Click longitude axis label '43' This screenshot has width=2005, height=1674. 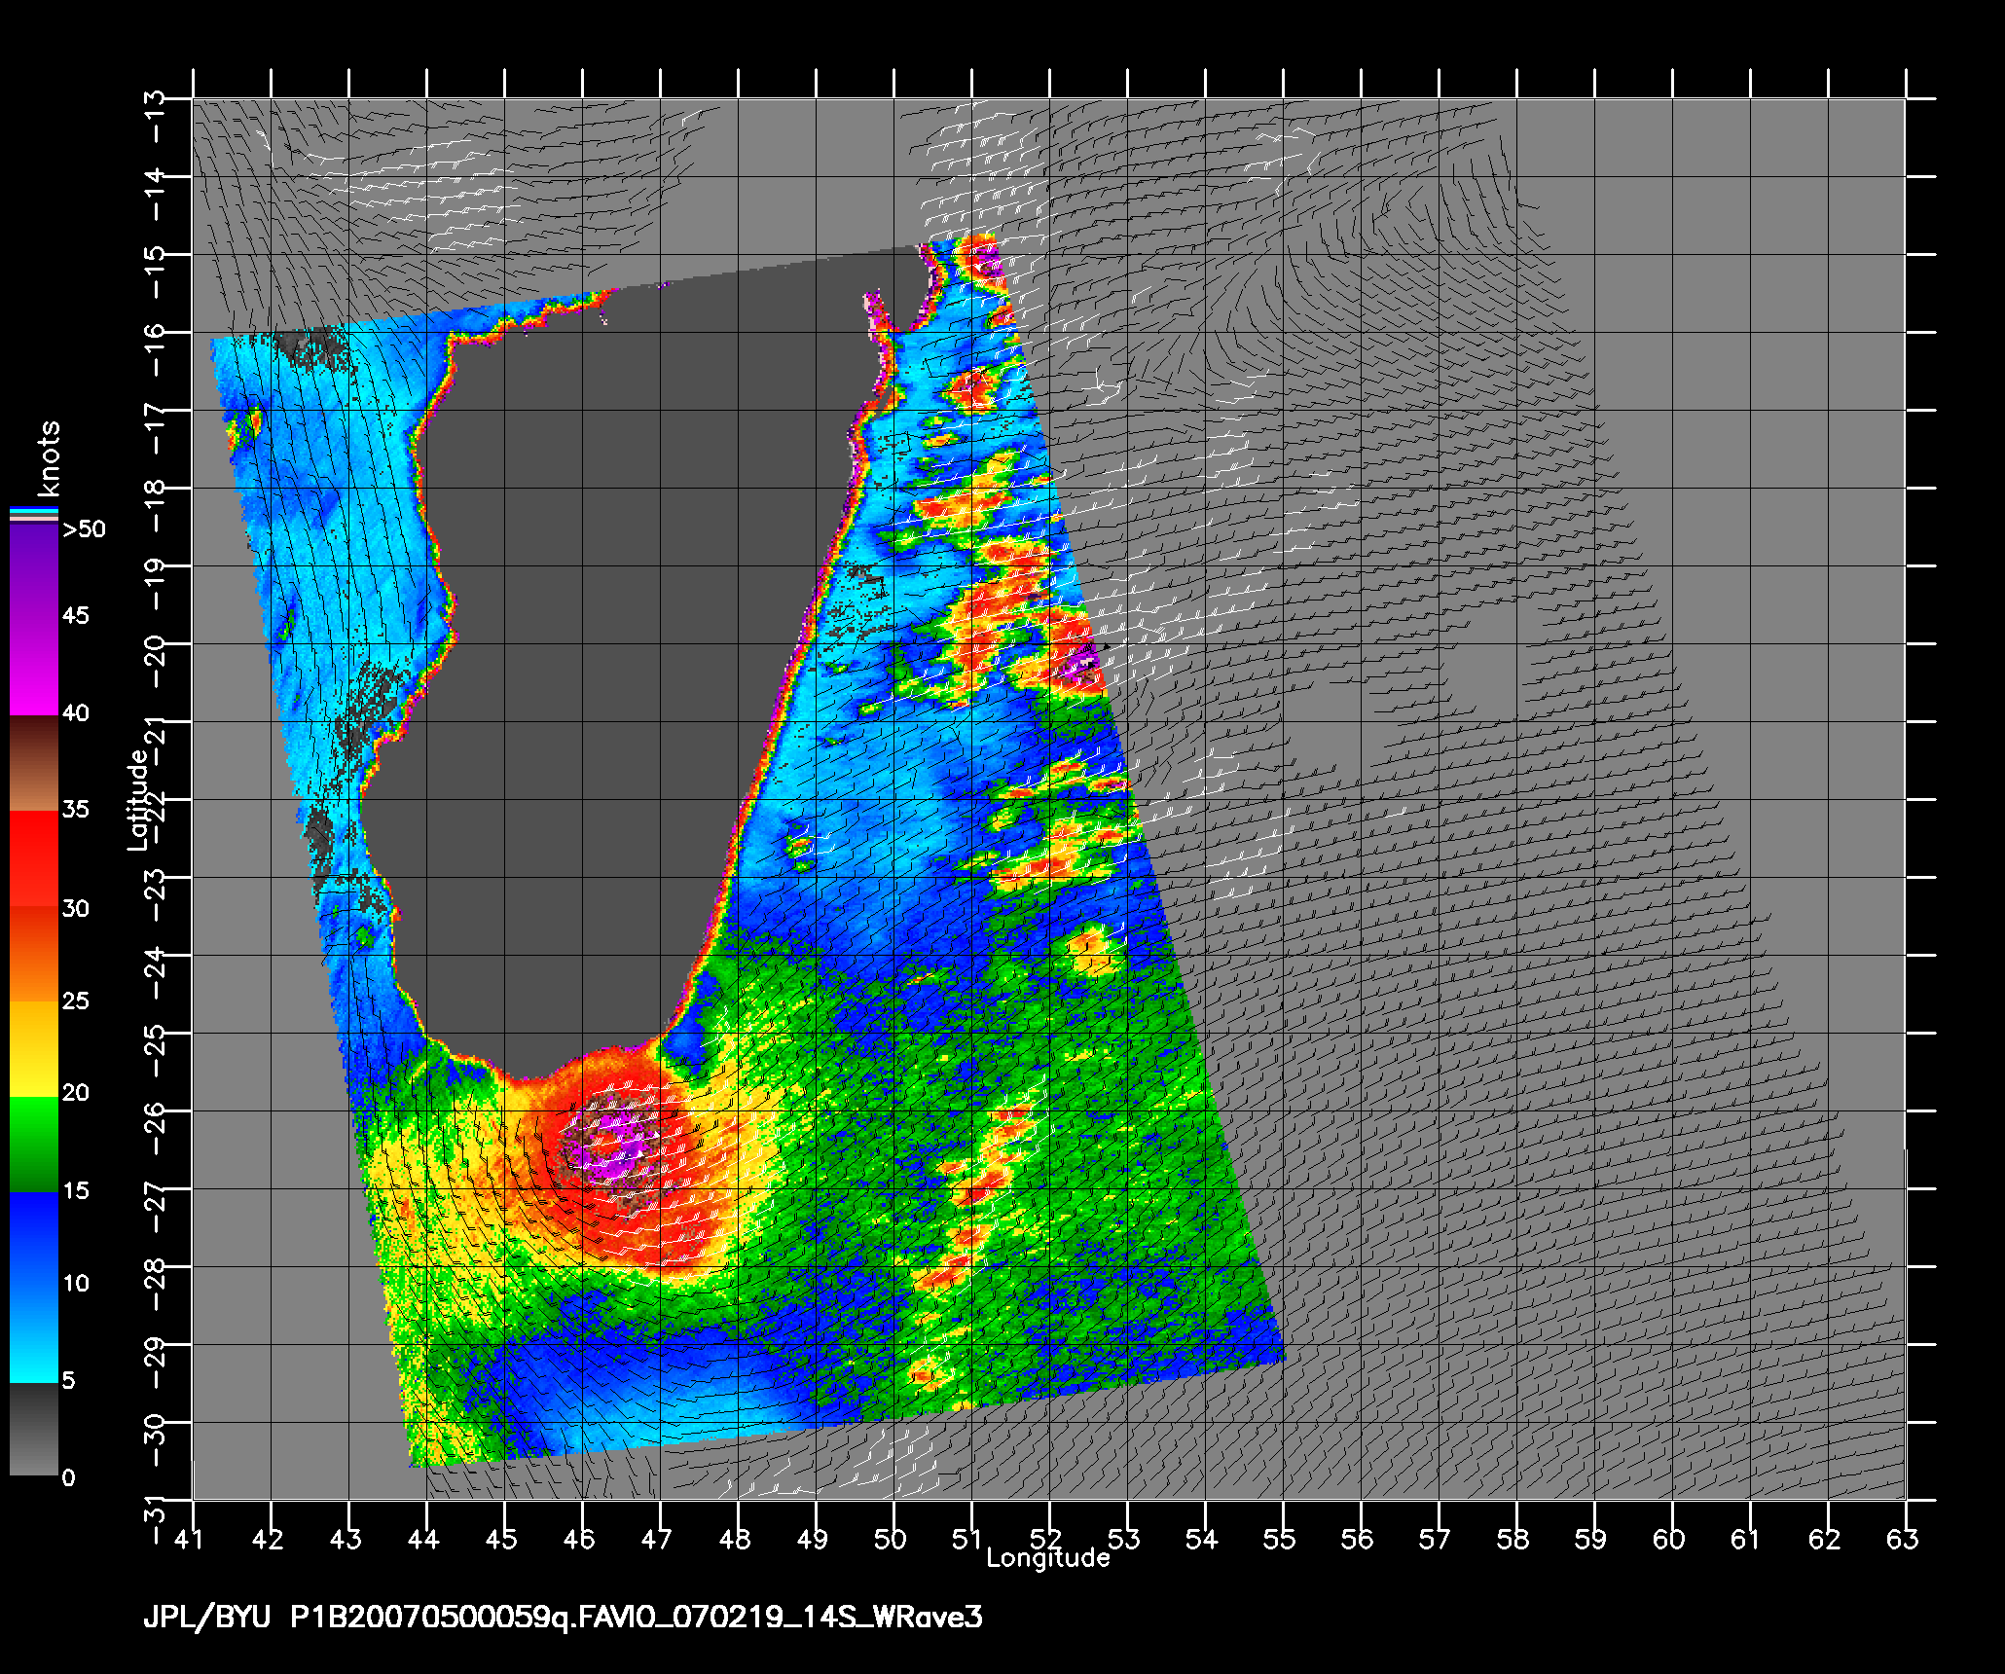[346, 1539]
